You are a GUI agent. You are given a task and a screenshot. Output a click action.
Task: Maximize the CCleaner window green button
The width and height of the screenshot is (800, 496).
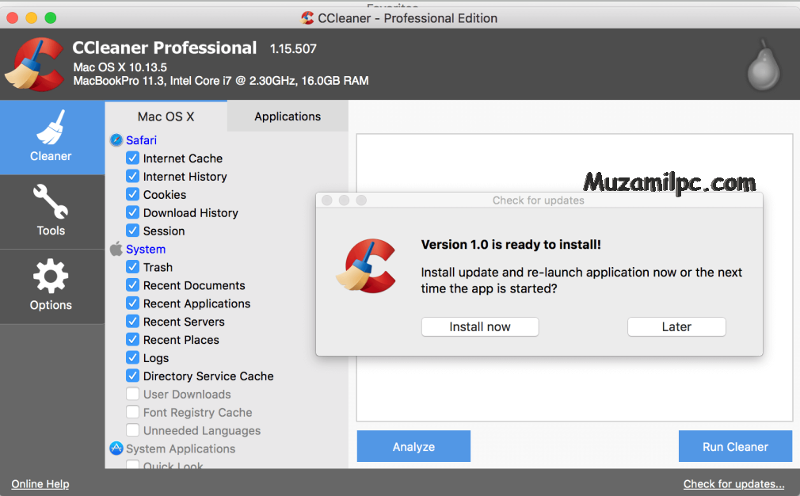pos(51,18)
